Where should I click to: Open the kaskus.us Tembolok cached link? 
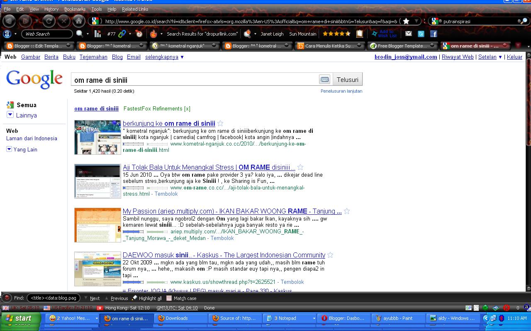pyautogui.click(x=292, y=282)
